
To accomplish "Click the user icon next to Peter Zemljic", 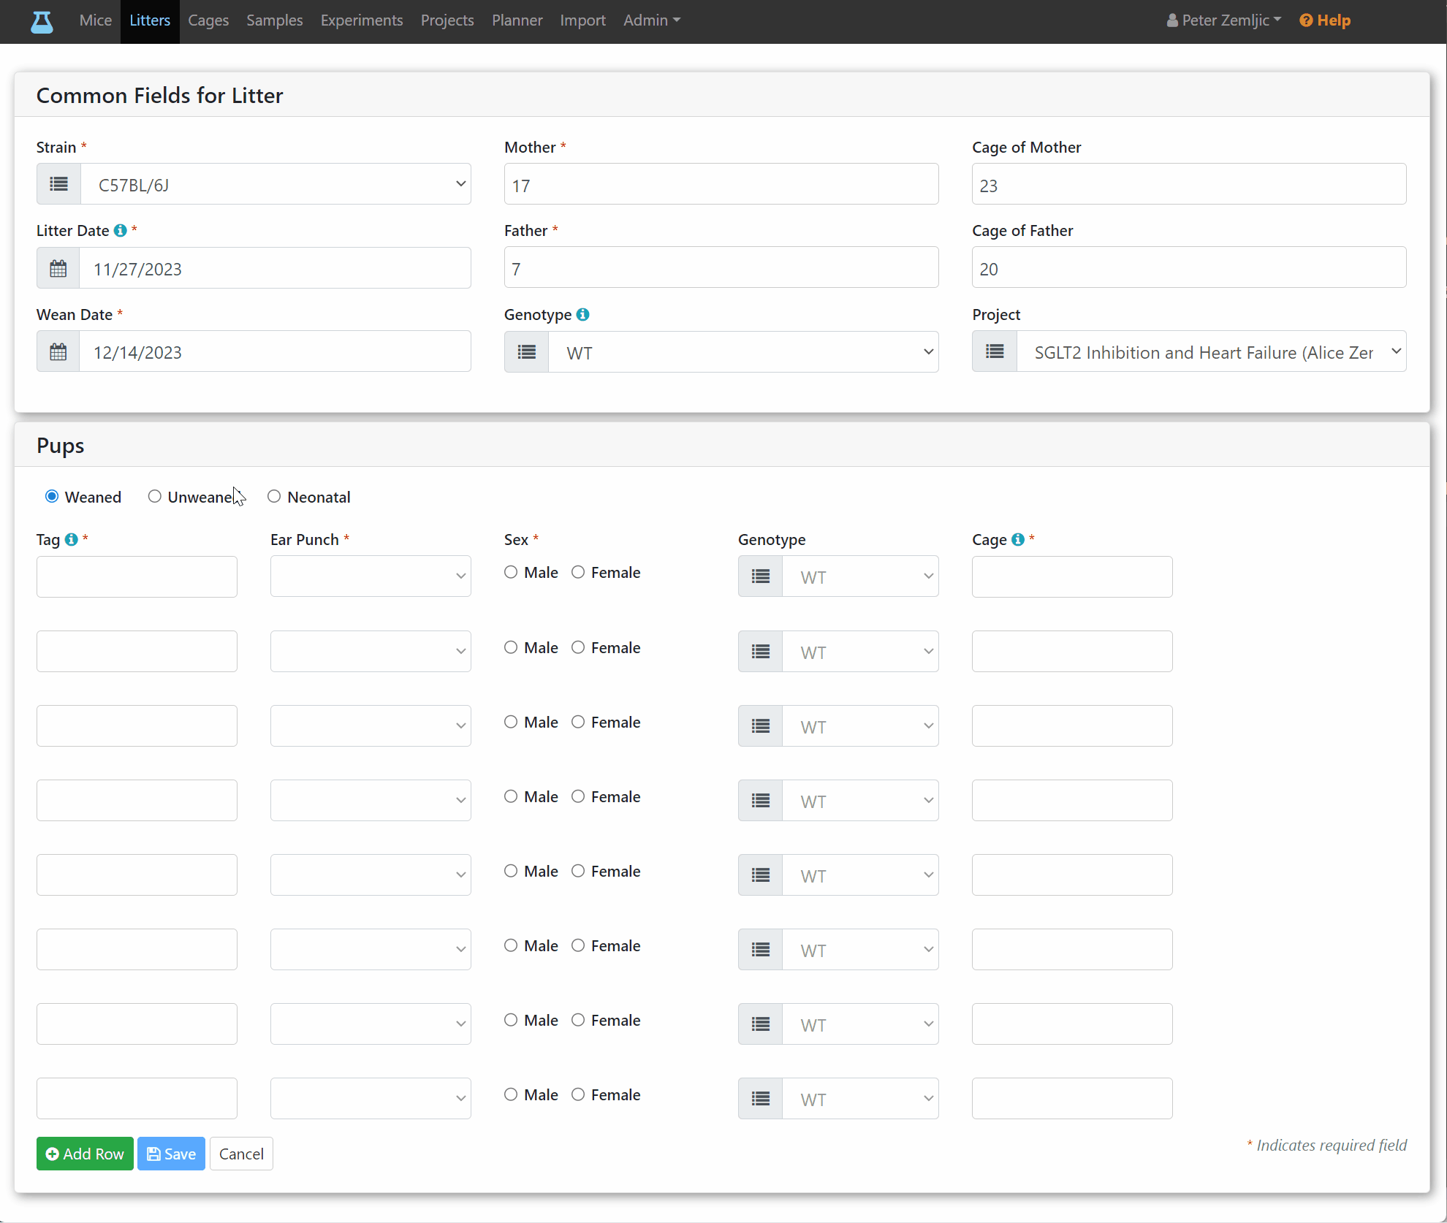I will pyautogui.click(x=1172, y=20).
